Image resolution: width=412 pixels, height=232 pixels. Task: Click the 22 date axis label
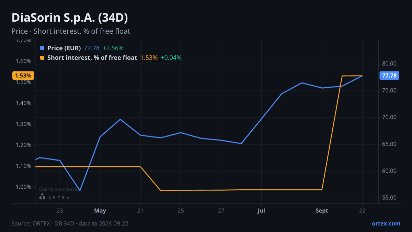[362, 211]
